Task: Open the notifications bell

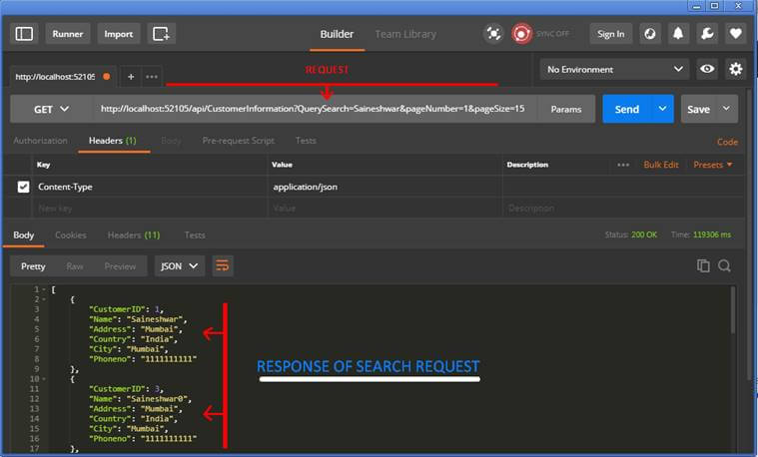Action: coord(678,34)
